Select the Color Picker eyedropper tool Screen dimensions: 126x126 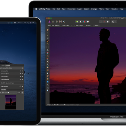pos(48,36)
